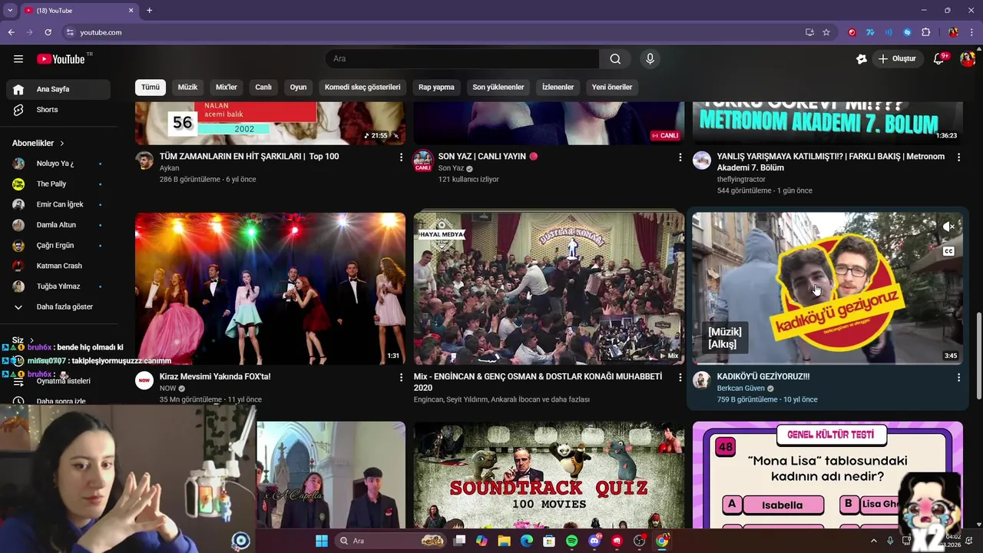Open options for TÜM ZAMANLARIN EN HİT video
The height and width of the screenshot is (553, 983).
401,157
